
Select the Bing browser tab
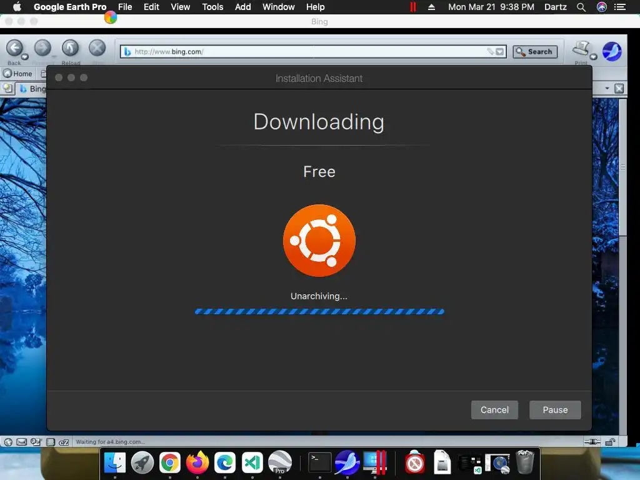click(x=32, y=89)
